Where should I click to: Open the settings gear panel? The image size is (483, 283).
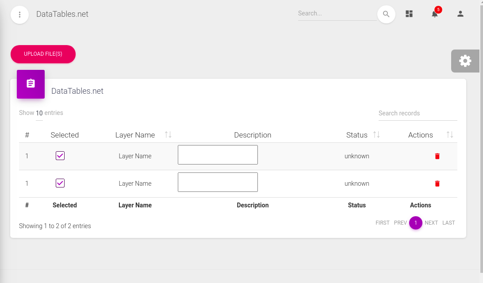tap(465, 61)
